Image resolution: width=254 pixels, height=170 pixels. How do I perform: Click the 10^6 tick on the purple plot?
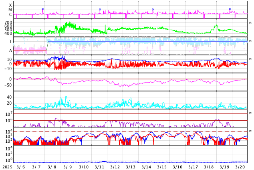(x=9, y=121)
